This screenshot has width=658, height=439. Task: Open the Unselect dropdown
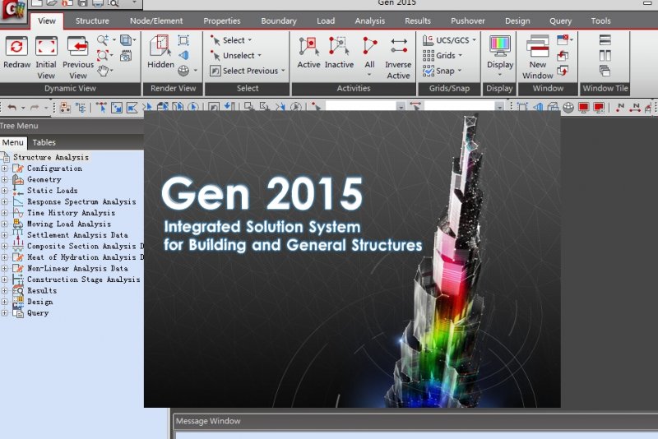tap(259, 55)
